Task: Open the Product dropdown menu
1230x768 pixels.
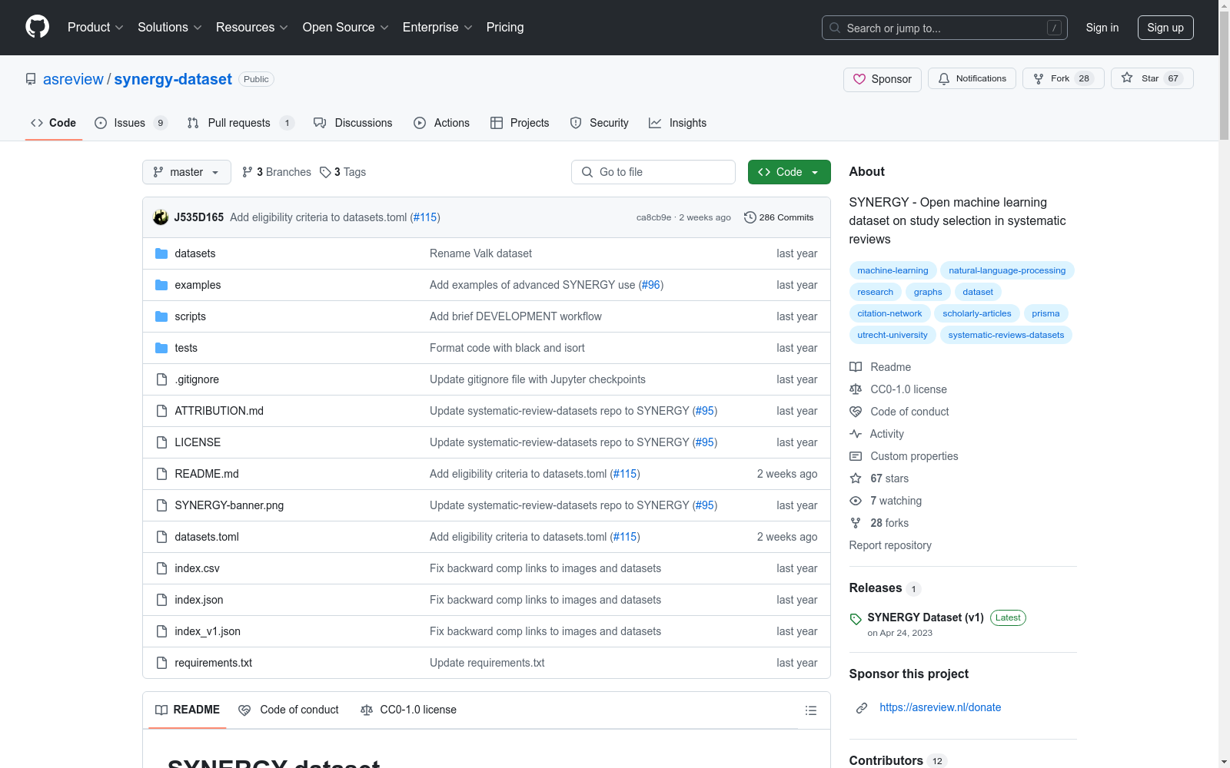Action: point(95,28)
